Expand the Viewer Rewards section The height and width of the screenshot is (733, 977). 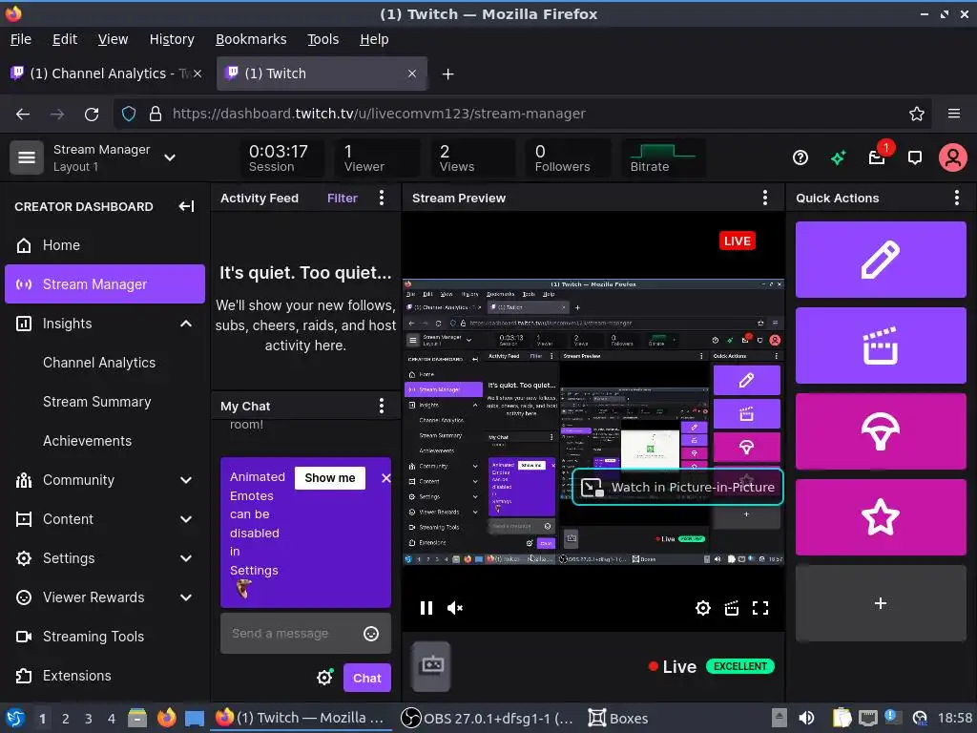(186, 597)
